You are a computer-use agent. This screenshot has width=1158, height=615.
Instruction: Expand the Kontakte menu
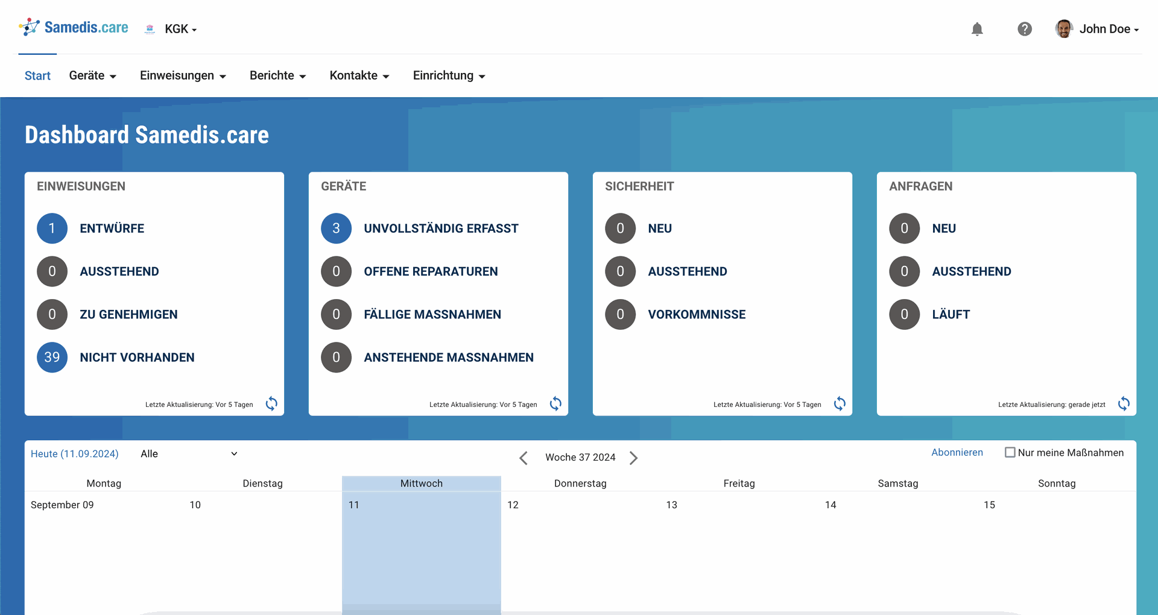(x=359, y=75)
